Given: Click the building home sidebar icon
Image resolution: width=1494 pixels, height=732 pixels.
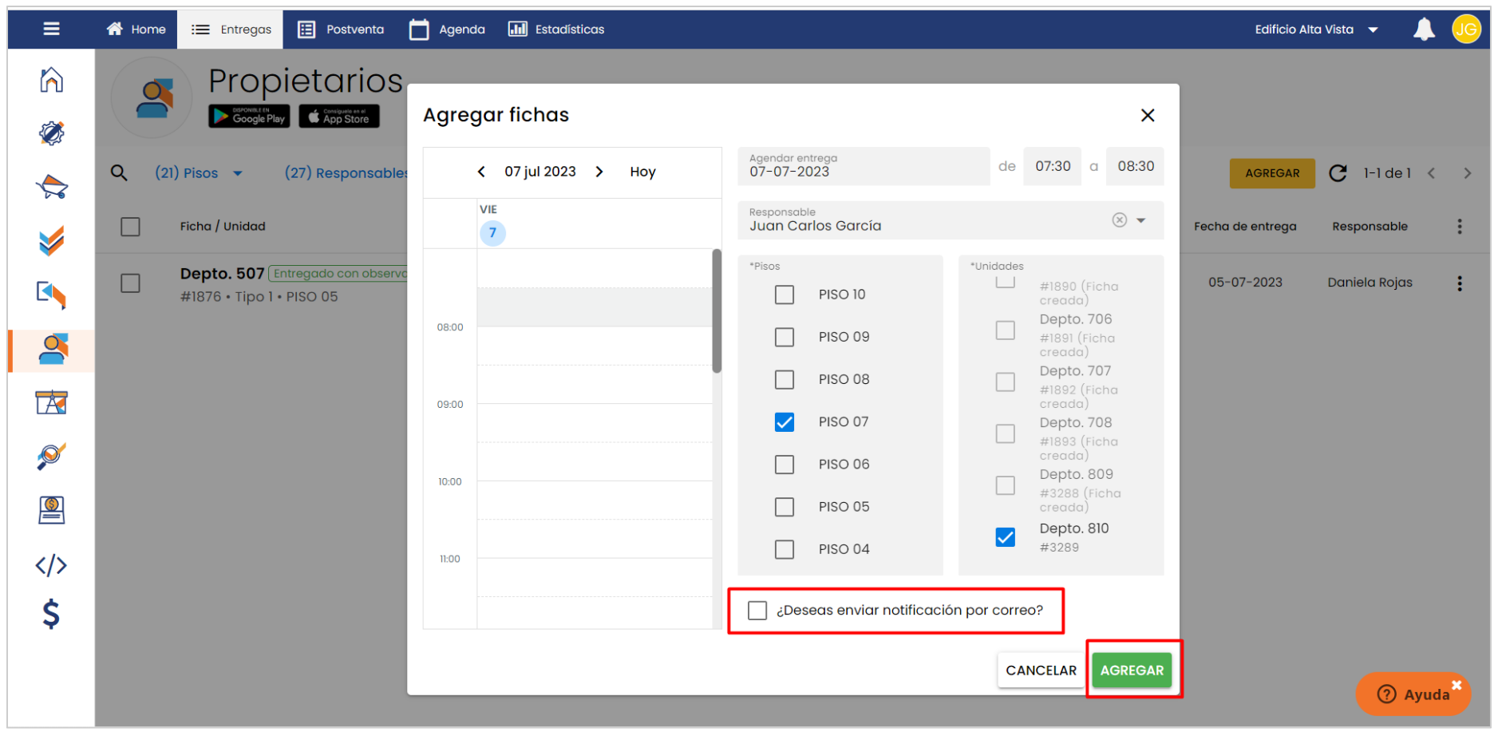Looking at the screenshot, I should tap(51, 80).
